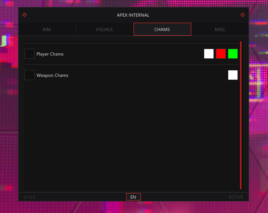Toggle the Weapon Chams checkbox
This screenshot has width=268, height=213.
pyautogui.click(x=30, y=75)
